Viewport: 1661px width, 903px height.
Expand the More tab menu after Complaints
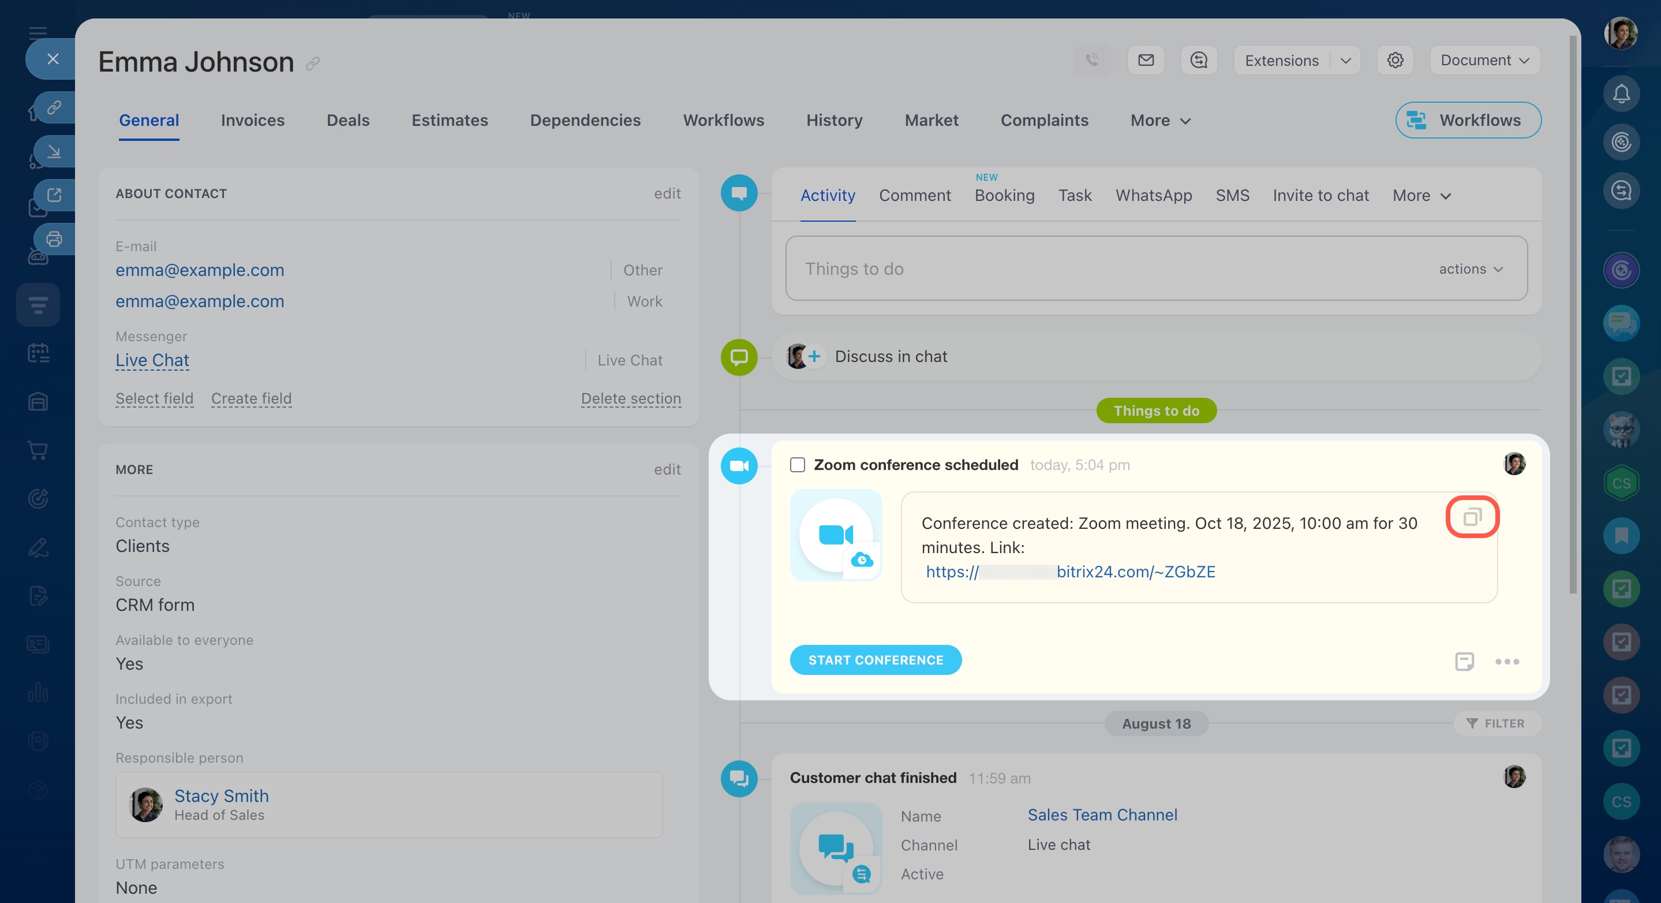(1160, 120)
